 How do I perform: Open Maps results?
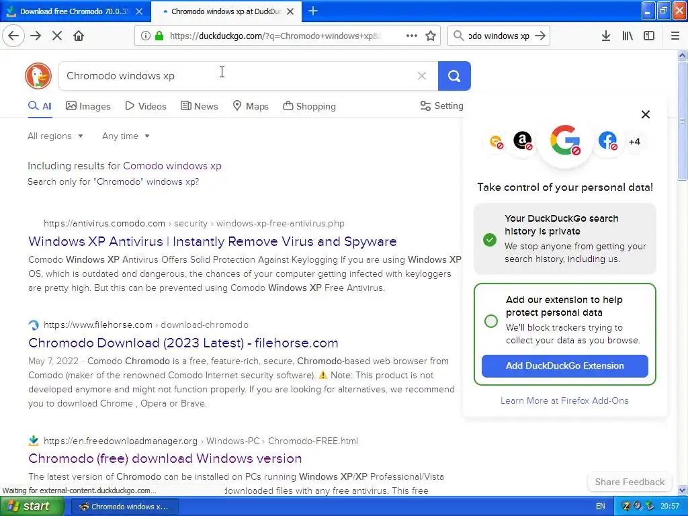pyautogui.click(x=251, y=106)
